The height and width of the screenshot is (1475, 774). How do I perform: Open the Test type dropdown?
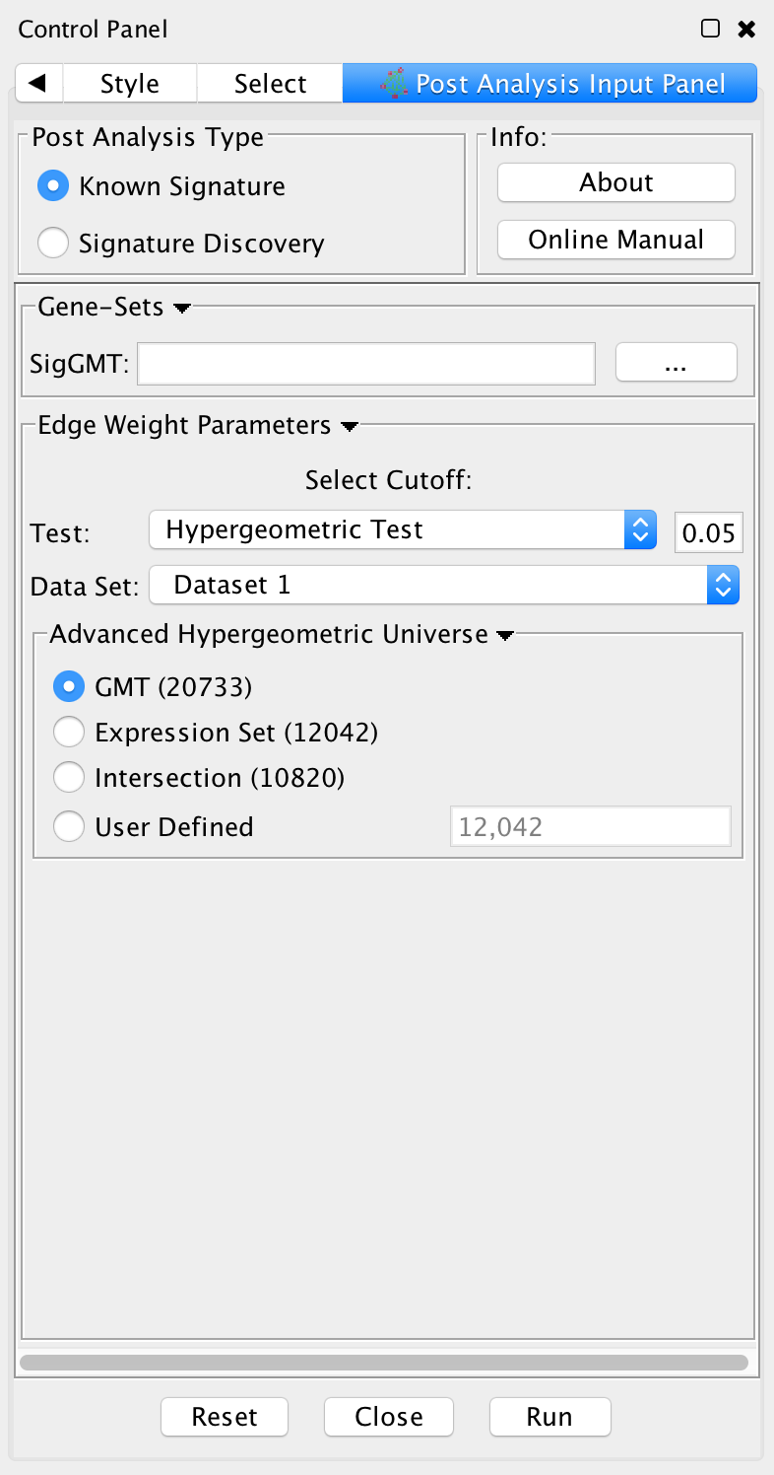[x=402, y=530]
